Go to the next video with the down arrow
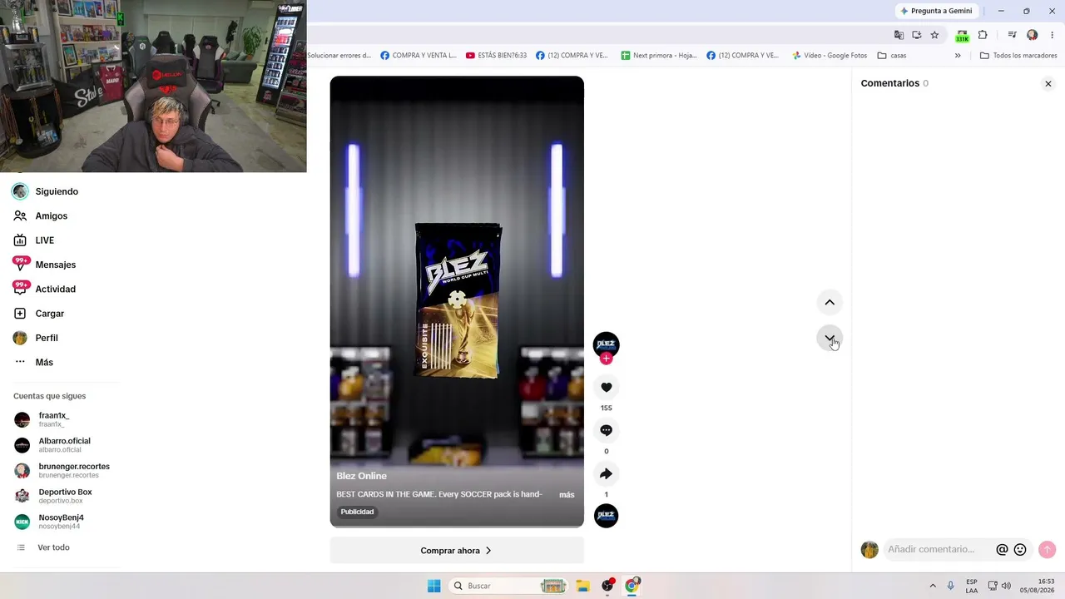This screenshot has width=1065, height=599. tap(830, 338)
